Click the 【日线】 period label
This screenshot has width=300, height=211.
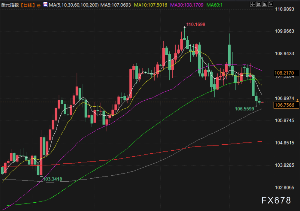pos(28,5)
